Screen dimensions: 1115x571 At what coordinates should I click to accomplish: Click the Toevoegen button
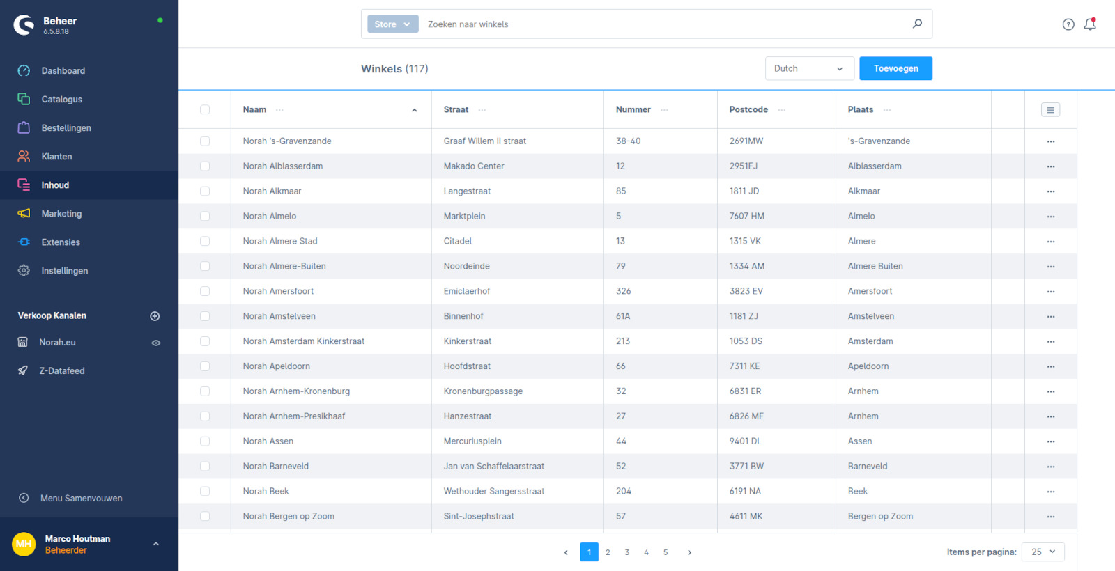pos(895,68)
